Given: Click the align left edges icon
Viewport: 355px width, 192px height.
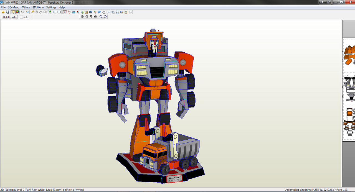Looking at the screenshot, I should click(82, 16).
